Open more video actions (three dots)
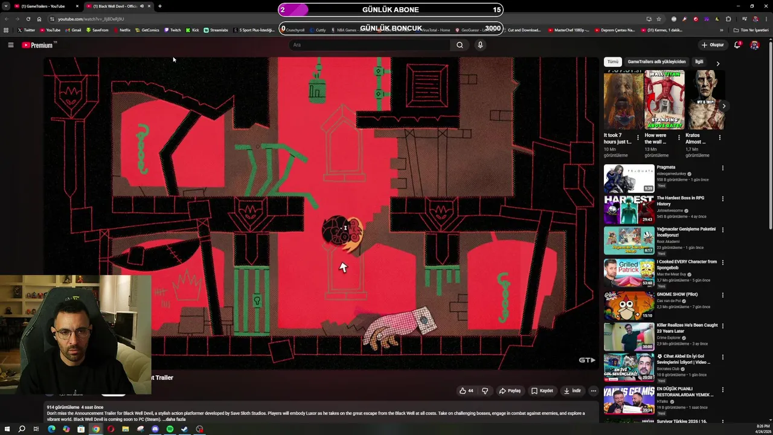The image size is (773, 435). tap(593, 391)
